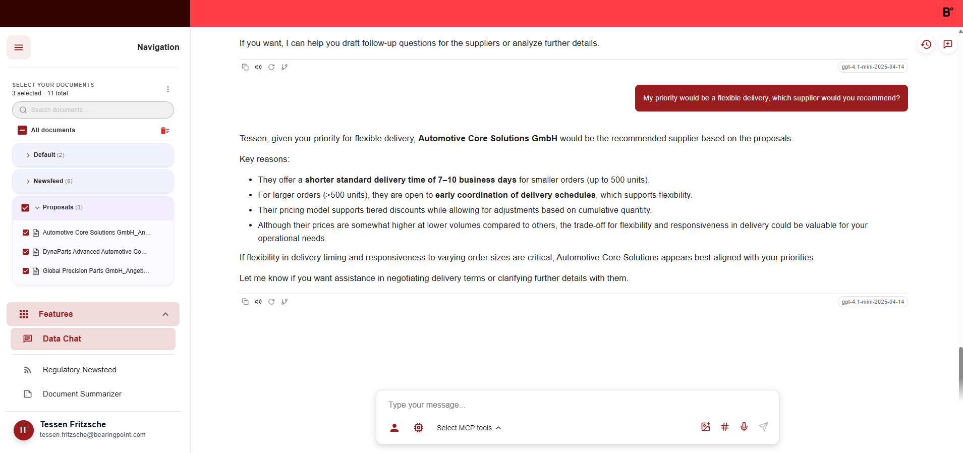Open Regulatory Newsfeed feature
Image resolution: width=963 pixels, height=453 pixels.
(79, 370)
